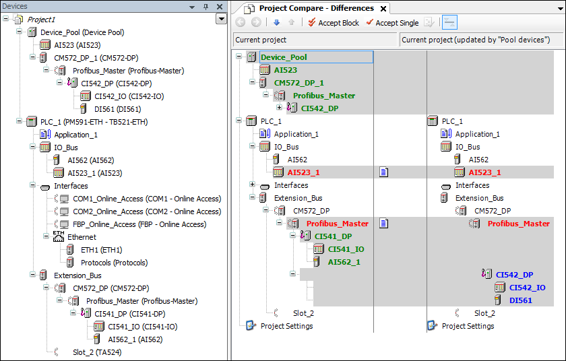Click the document icon beside AI523_1 difference
Image resolution: width=566 pixels, height=361 pixels.
[x=383, y=172]
